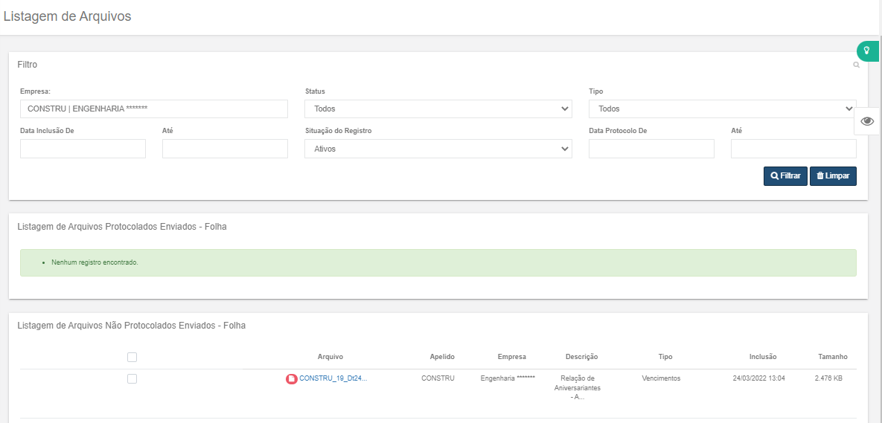Screen dimensions: 882x423
Task: Check the CONSTRU_19 file row checkbox
Action: (132, 378)
